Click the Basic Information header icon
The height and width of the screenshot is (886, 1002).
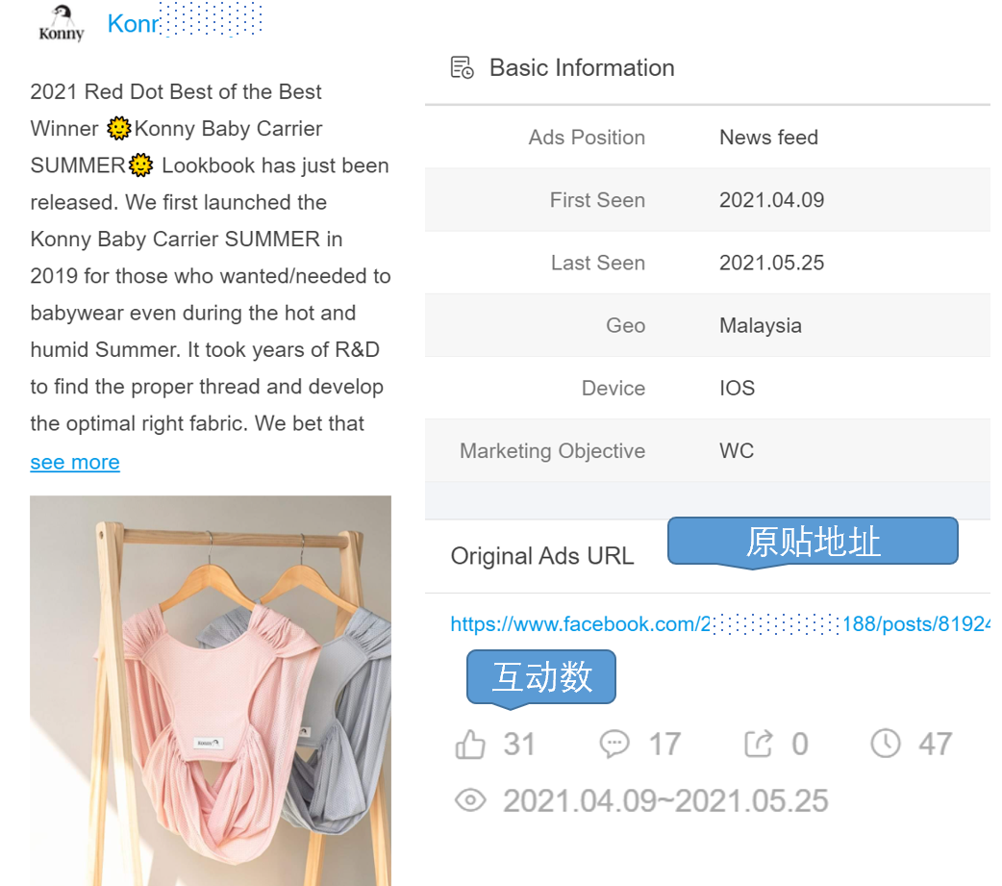(463, 68)
